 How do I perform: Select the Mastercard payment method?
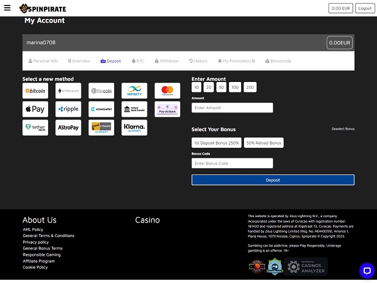(167, 91)
